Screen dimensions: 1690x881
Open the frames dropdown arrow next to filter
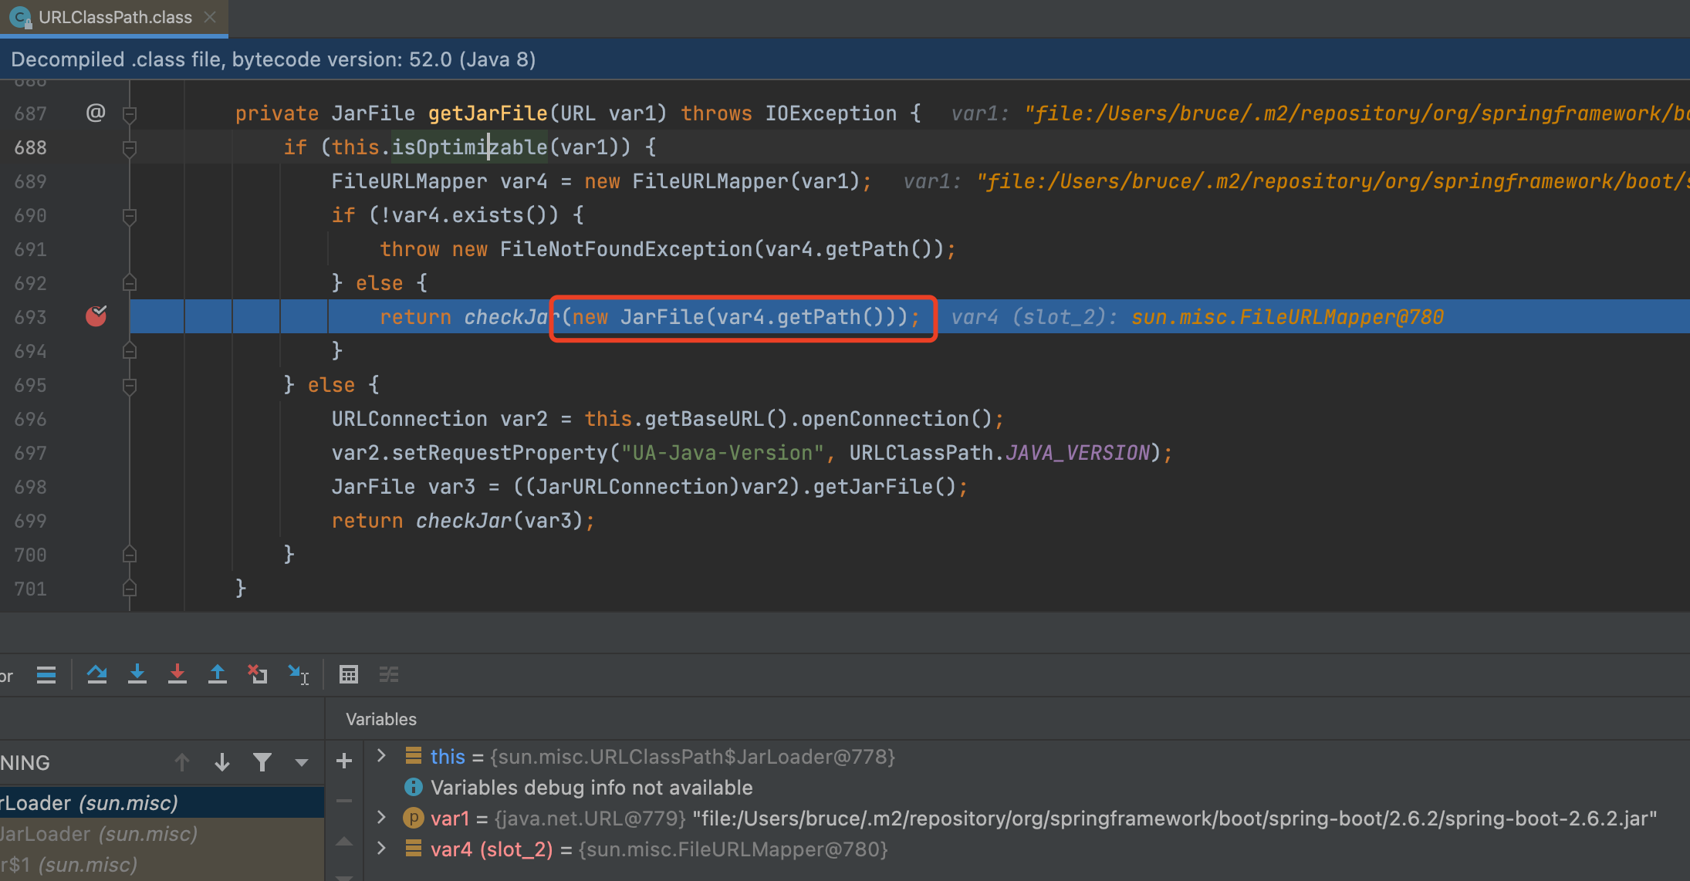click(x=302, y=763)
